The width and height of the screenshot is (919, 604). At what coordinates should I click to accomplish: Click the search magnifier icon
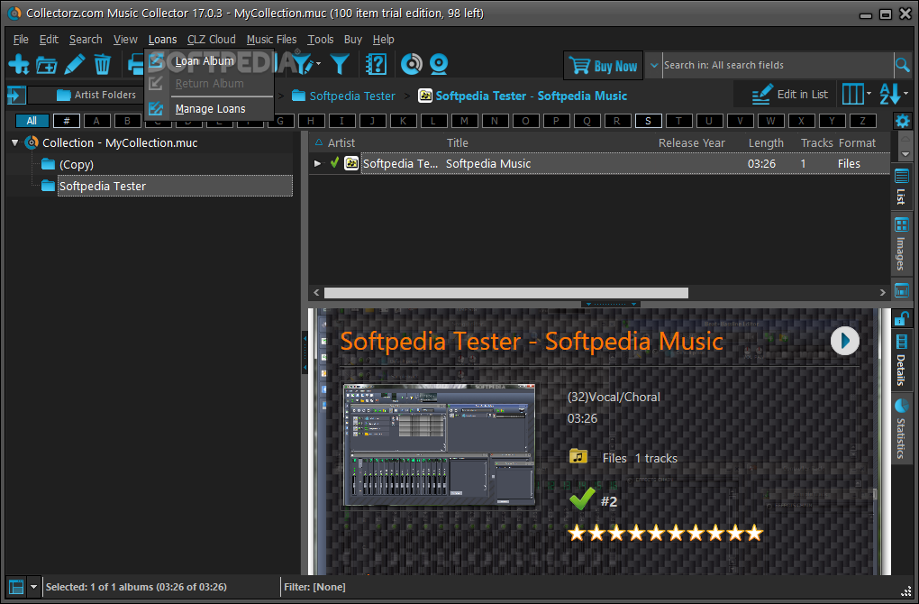coord(903,65)
